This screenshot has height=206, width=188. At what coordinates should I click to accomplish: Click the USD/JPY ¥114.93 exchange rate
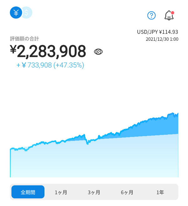coord(157,32)
